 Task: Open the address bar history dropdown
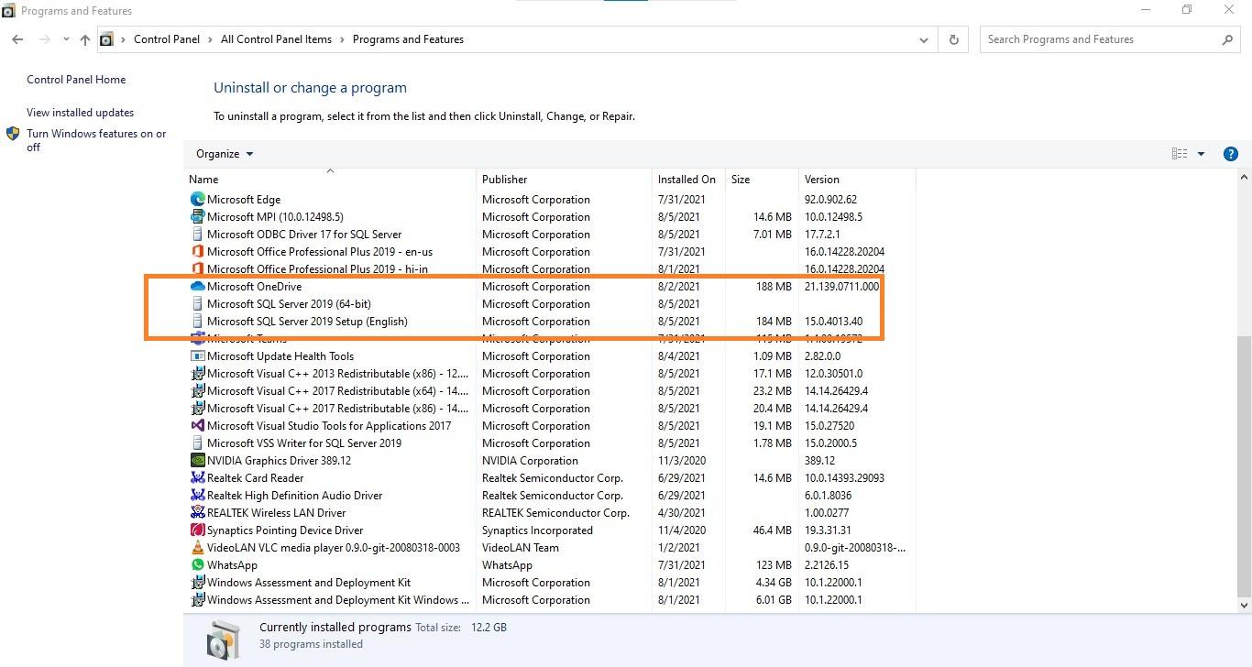[924, 39]
